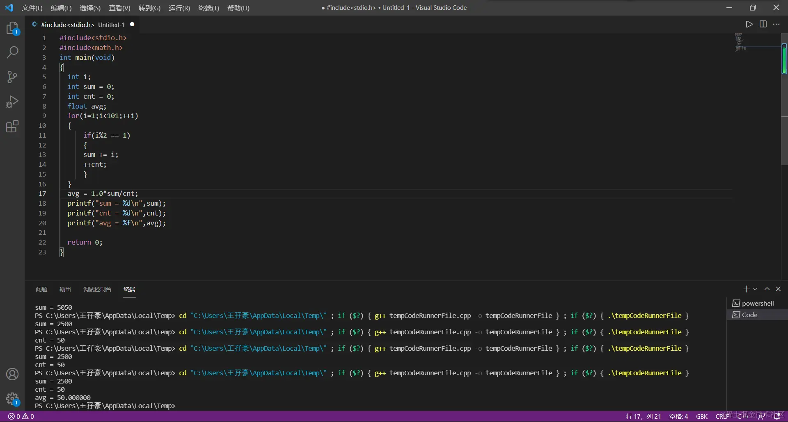This screenshot has height=422, width=788.
Task: Click the editor vertical scrollbar
Action: click(784, 123)
